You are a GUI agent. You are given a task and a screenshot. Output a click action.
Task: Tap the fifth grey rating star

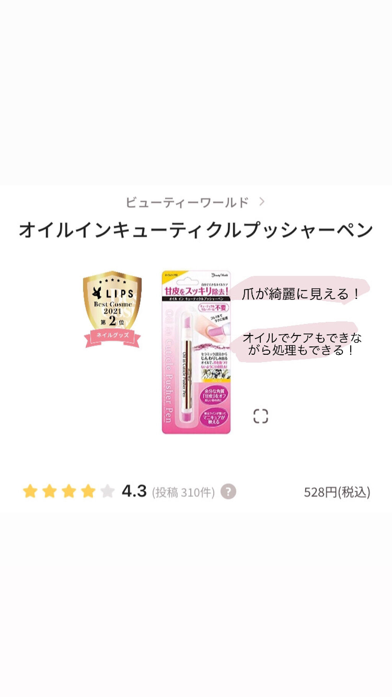click(x=108, y=491)
